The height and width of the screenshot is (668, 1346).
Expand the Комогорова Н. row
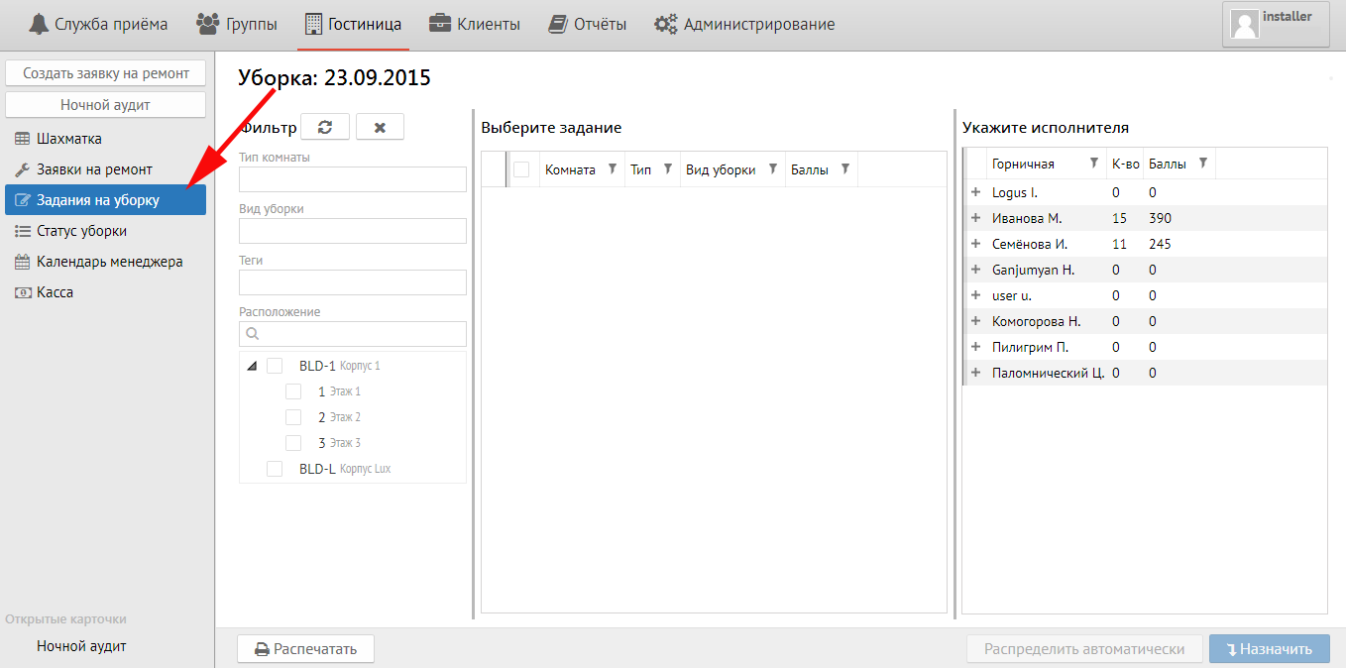tap(975, 321)
